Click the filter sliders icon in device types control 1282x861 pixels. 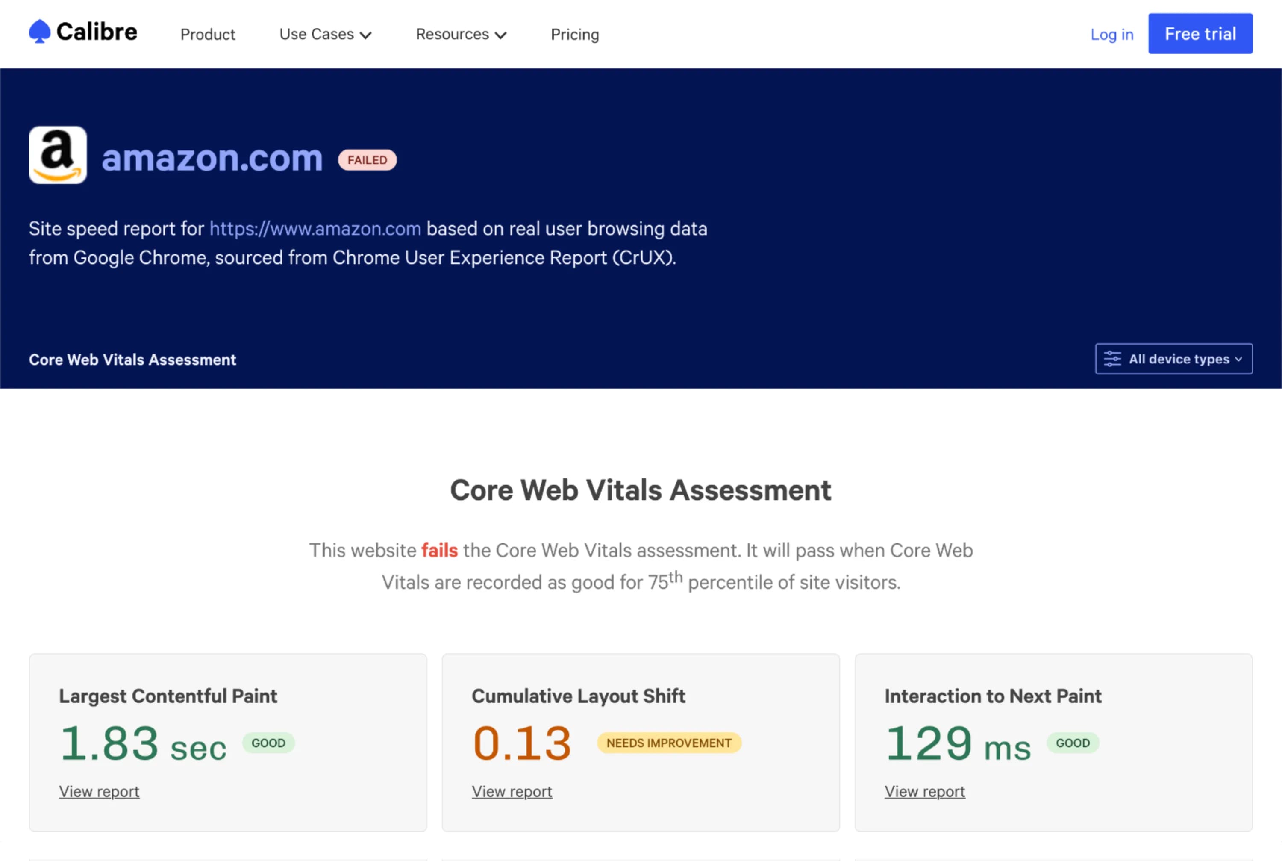point(1113,359)
